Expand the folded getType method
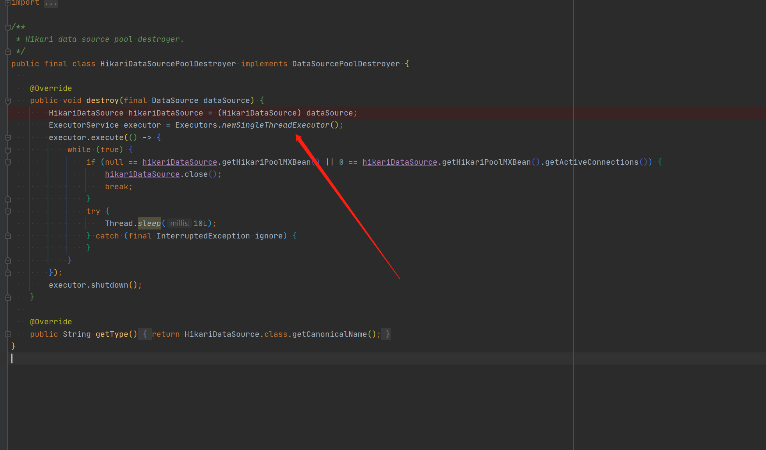Screen dimensions: 766x450 pyautogui.click(x=8, y=334)
